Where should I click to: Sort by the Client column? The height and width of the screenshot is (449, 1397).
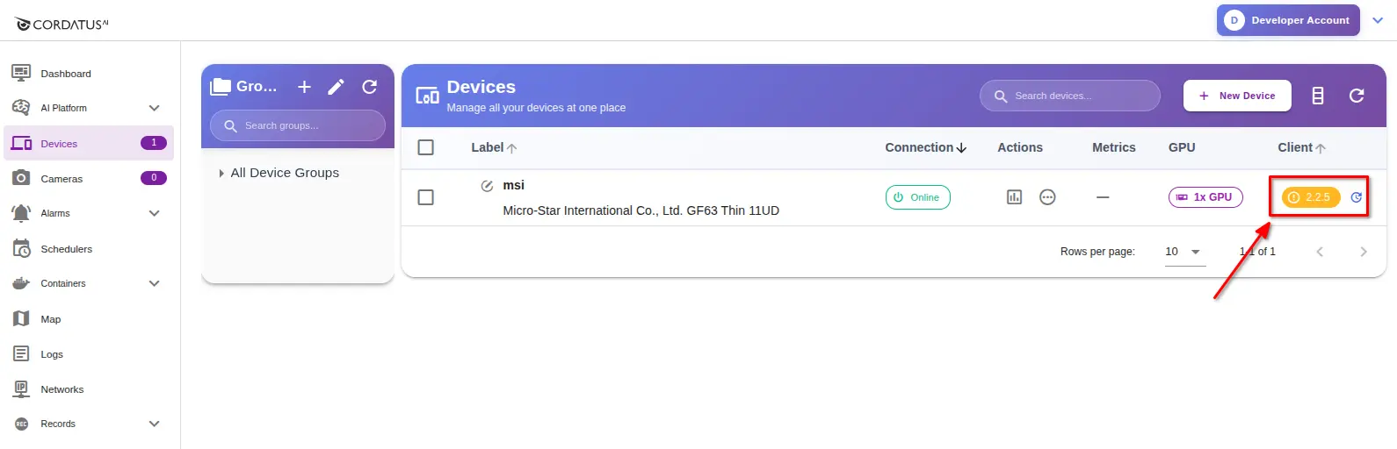(x=1301, y=147)
